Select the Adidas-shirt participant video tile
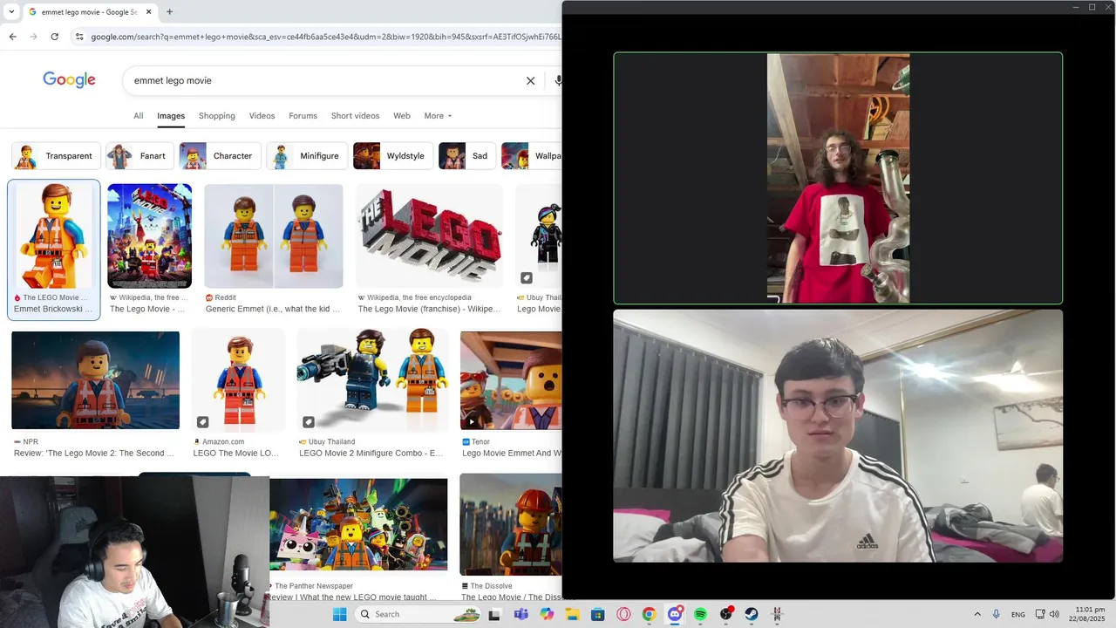1116x628 pixels. point(838,436)
